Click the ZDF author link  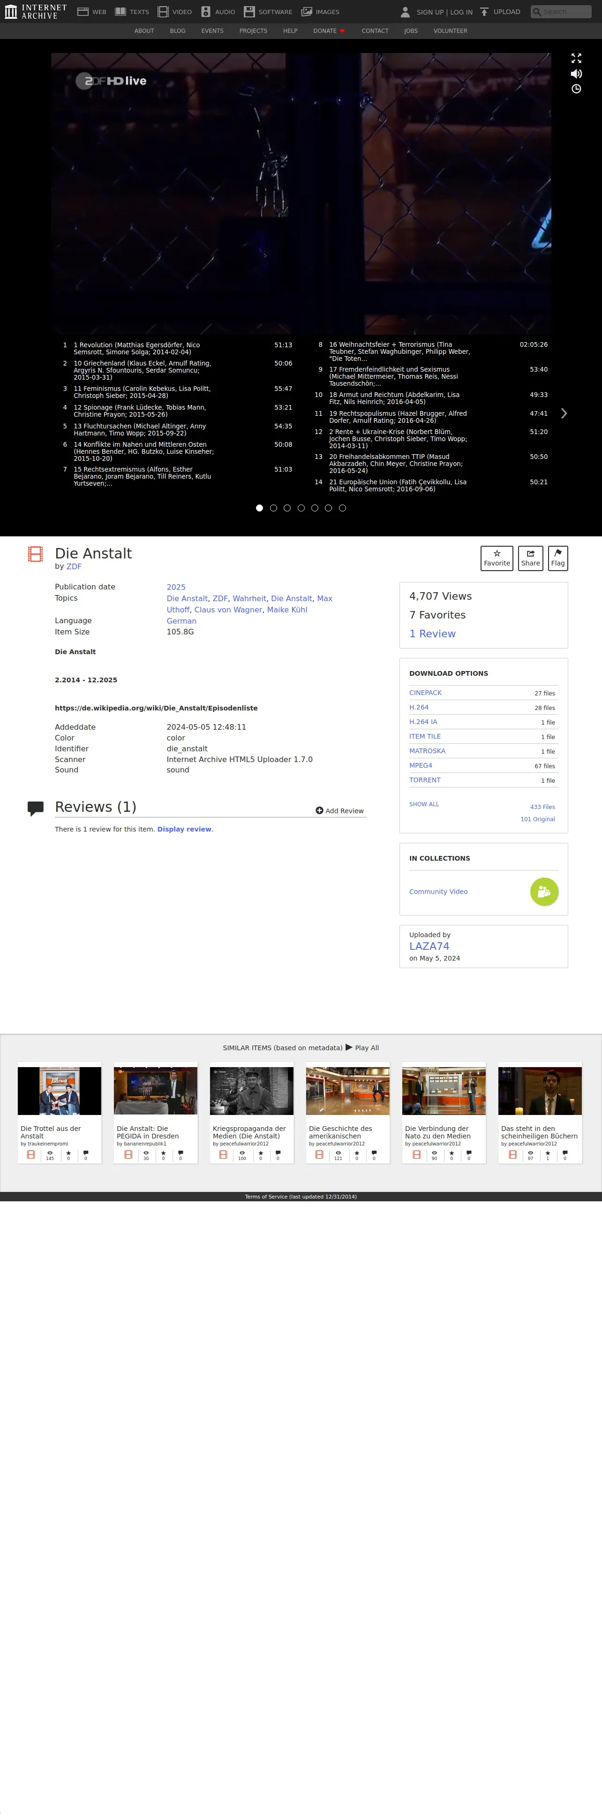click(x=74, y=566)
